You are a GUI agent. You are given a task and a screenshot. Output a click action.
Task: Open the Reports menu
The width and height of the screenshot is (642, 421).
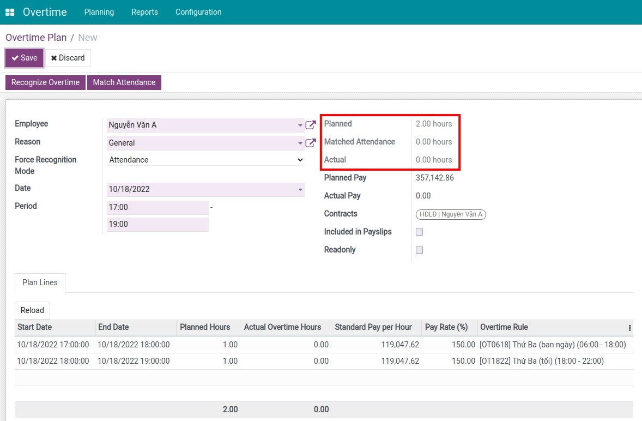tap(144, 11)
